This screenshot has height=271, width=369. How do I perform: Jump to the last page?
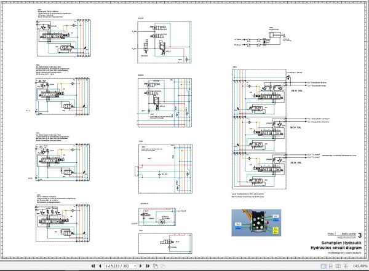pyautogui.click(x=148, y=266)
